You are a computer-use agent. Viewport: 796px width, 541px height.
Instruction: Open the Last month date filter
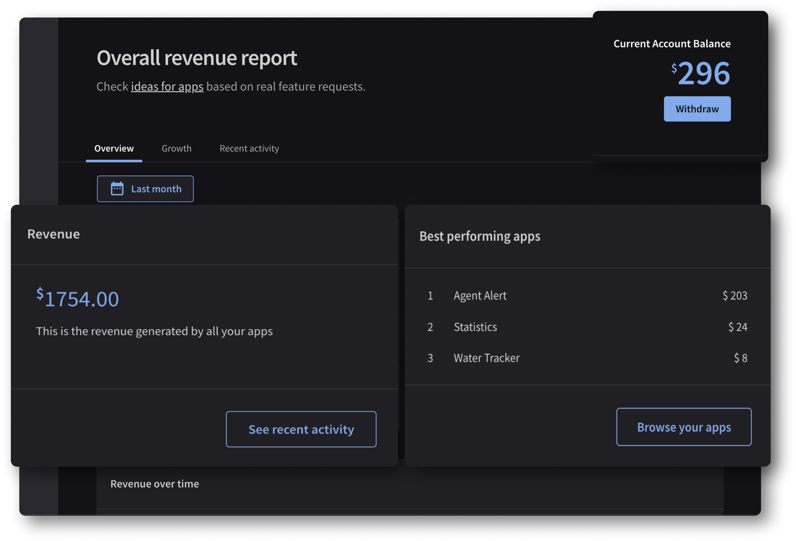click(x=145, y=189)
